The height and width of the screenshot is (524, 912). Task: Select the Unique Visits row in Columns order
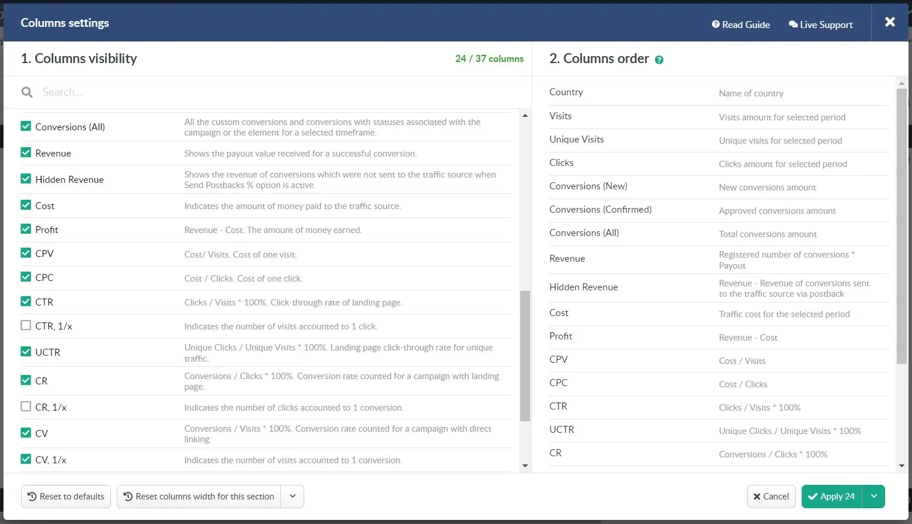coord(576,140)
